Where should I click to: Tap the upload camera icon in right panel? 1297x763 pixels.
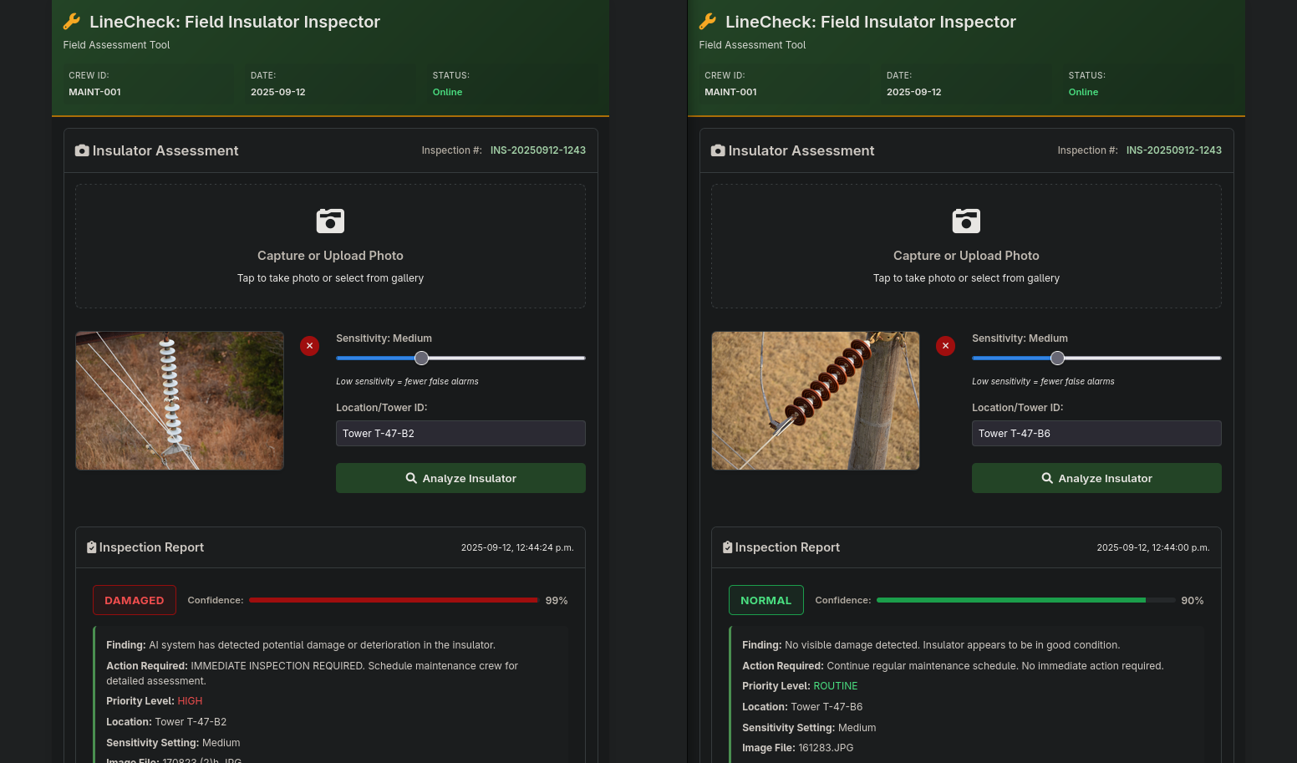pos(966,221)
